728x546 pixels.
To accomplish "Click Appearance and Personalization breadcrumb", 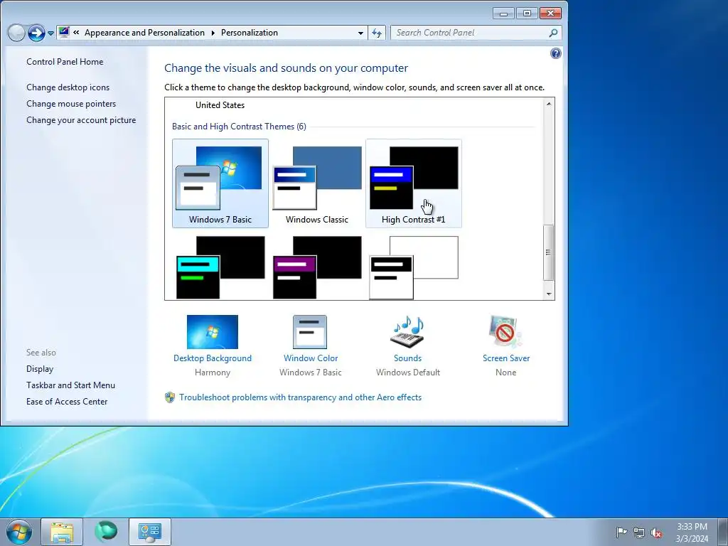I will coord(144,33).
